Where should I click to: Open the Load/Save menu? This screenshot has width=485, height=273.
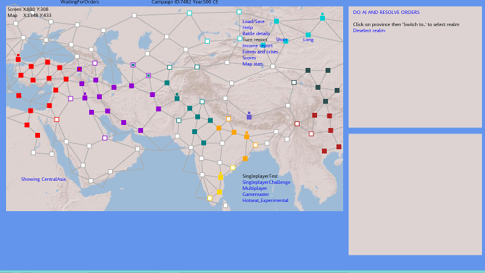[x=253, y=21]
